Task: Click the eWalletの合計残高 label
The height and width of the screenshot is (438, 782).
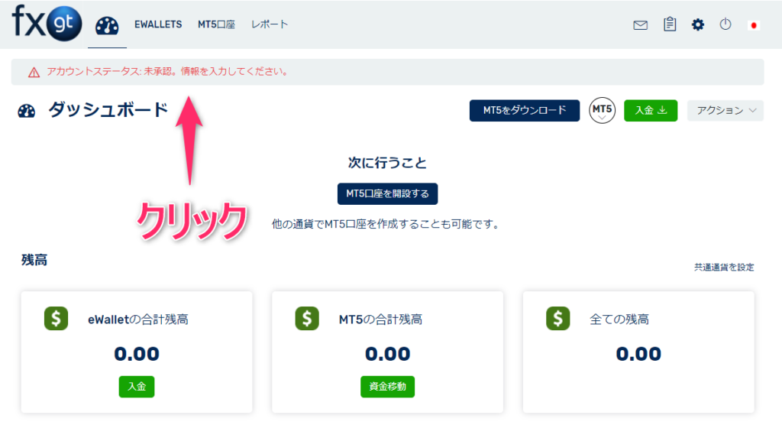Action: point(138,320)
